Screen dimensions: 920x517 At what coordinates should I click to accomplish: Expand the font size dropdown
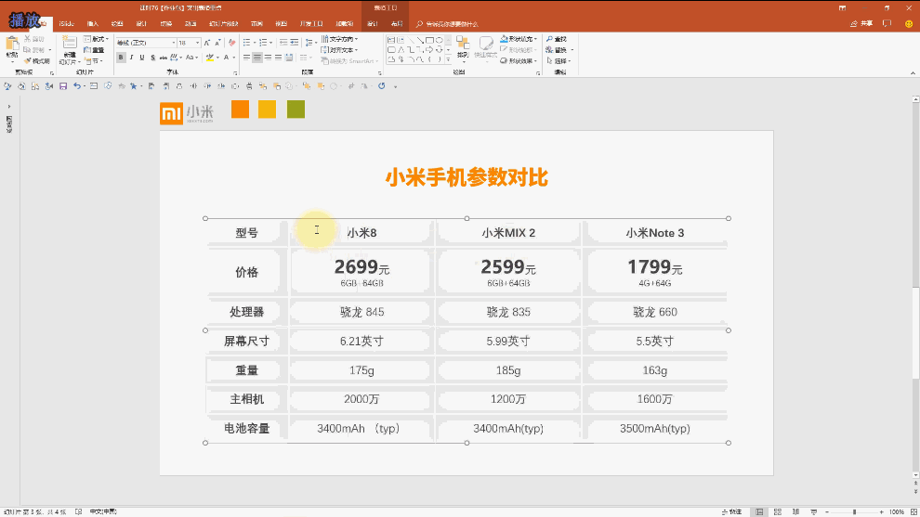196,43
